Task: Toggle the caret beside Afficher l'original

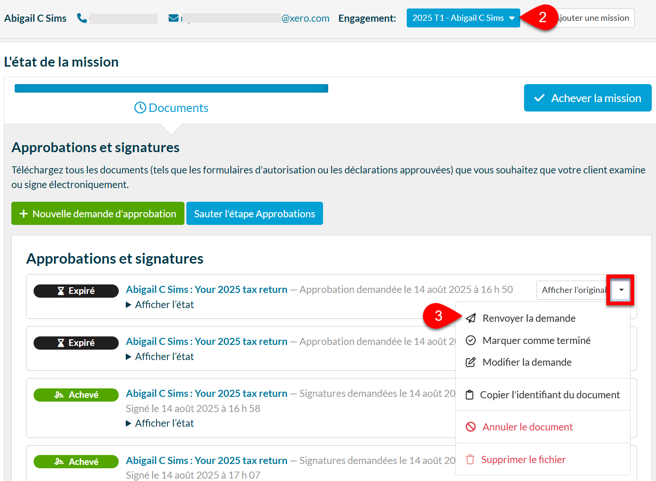Action: 621,290
